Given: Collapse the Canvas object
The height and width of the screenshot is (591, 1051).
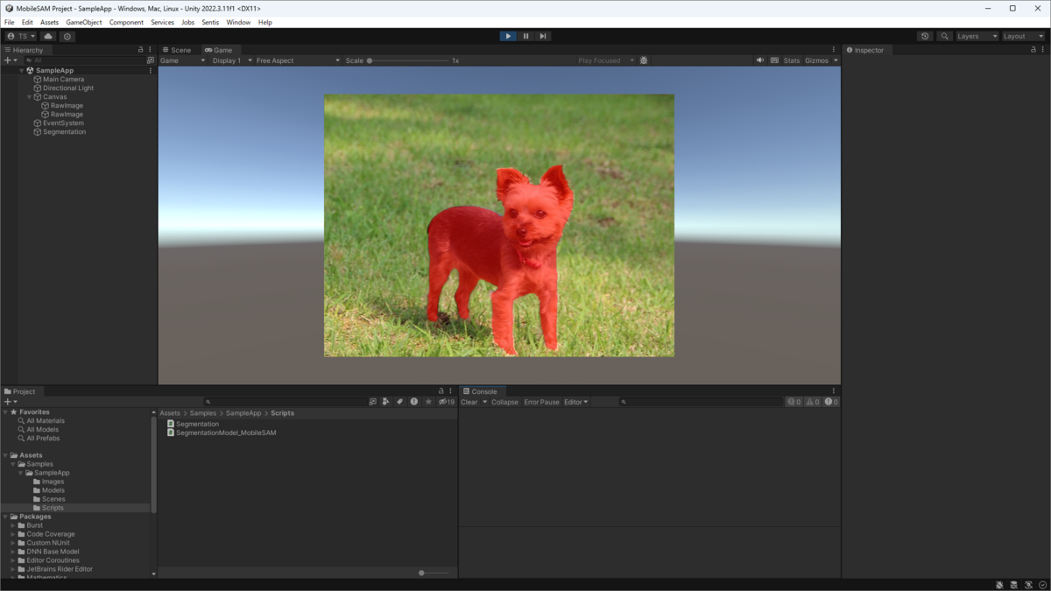Looking at the screenshot, I should tap(30, 96).
